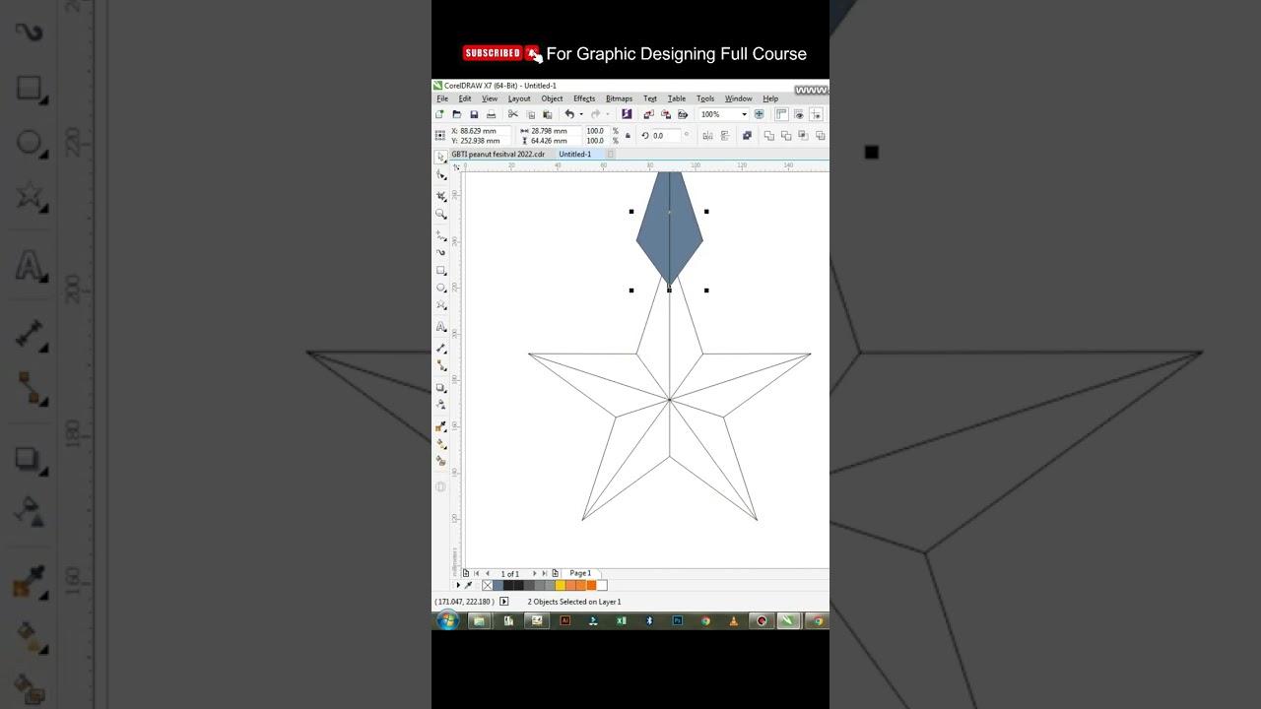Select the Page 1 tab
This screenshot has height=709, width=1261.
tap(580, 573)
